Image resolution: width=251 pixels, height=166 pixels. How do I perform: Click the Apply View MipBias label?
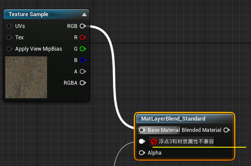pos(39,49)
